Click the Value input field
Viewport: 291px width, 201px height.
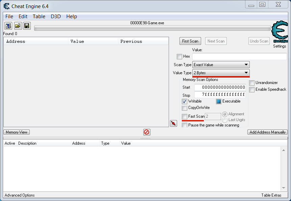[239, 57]
